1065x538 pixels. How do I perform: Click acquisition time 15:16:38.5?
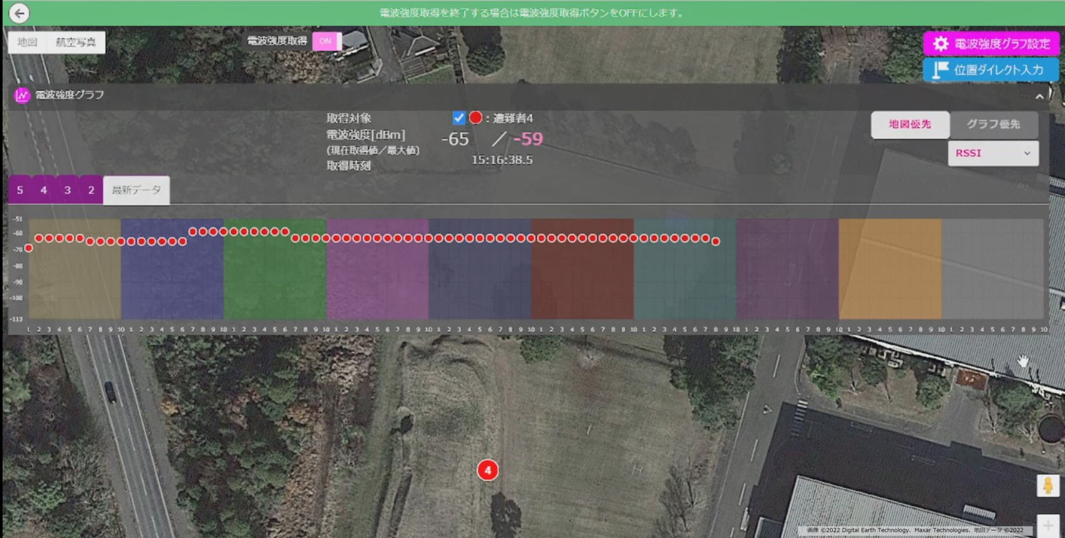[502, 160]
